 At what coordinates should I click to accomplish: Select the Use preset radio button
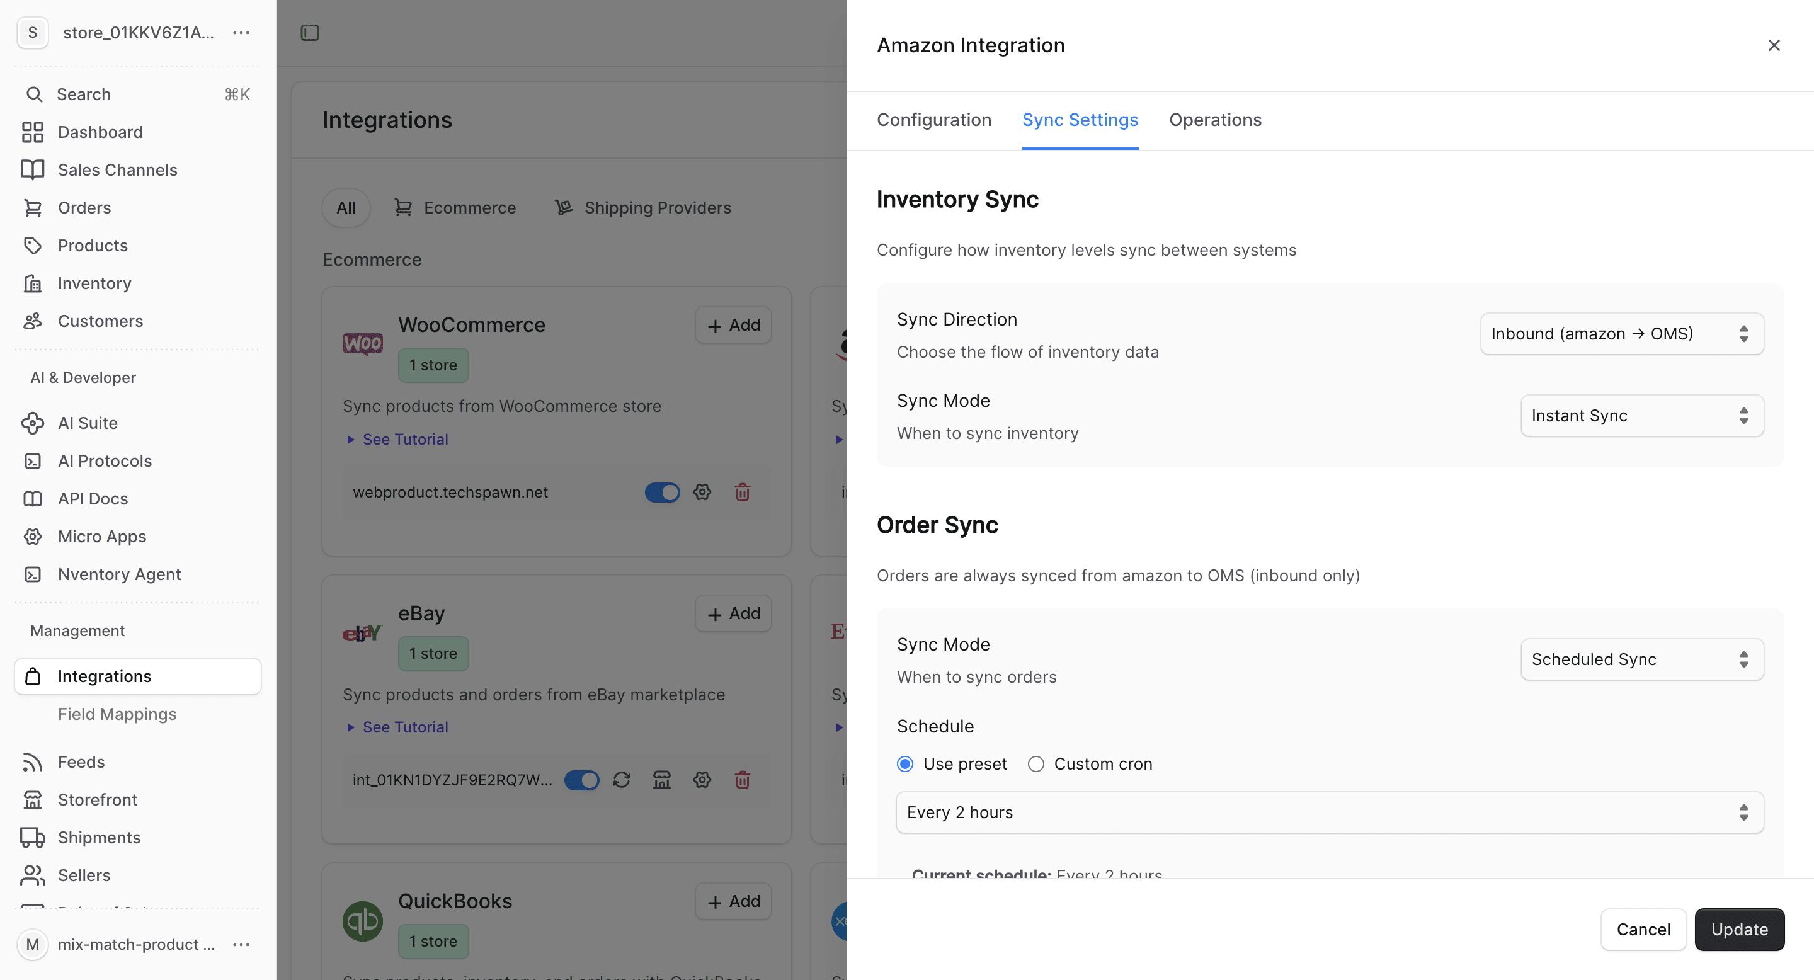[906, 764]
